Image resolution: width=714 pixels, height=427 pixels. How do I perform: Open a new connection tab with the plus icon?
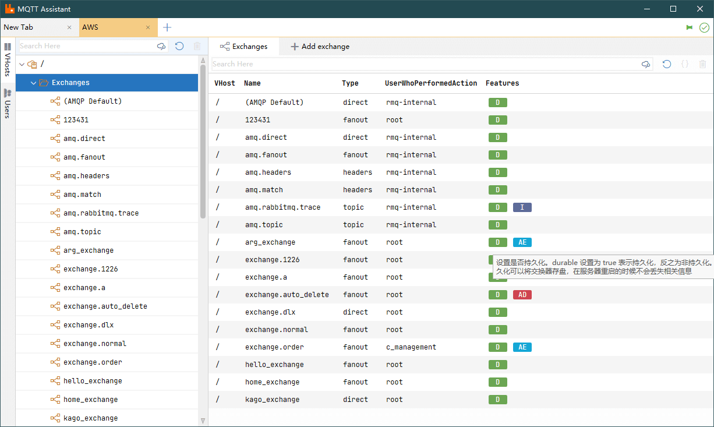[x=167, y=27]
